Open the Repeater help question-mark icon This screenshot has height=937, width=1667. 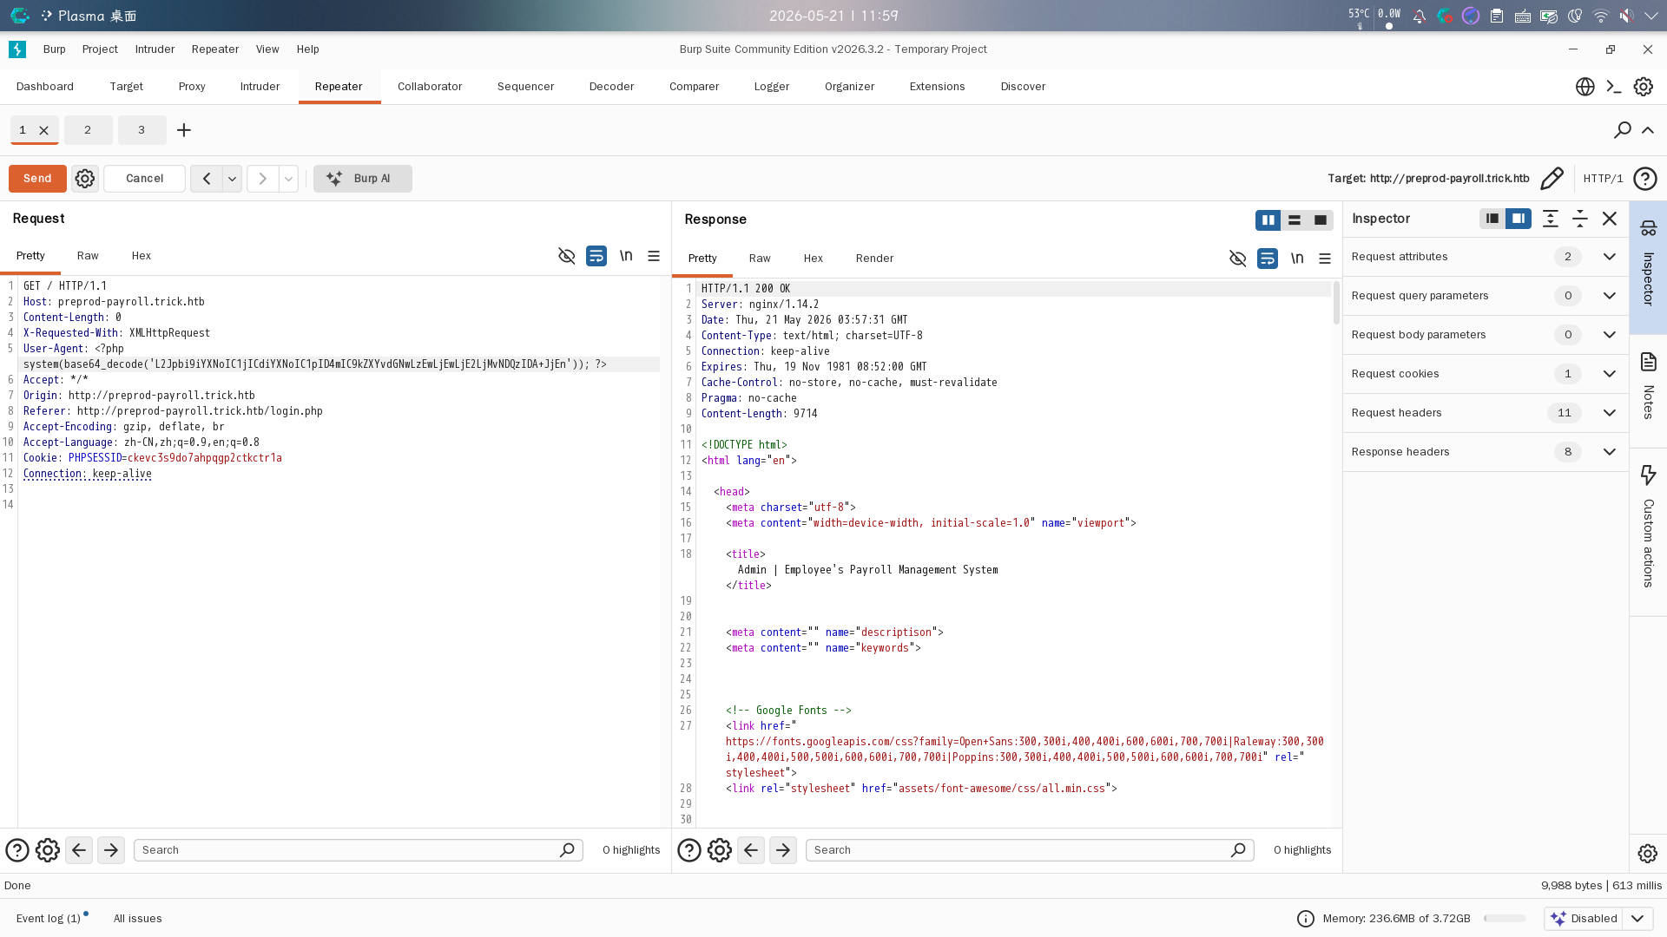(1645, 179)
